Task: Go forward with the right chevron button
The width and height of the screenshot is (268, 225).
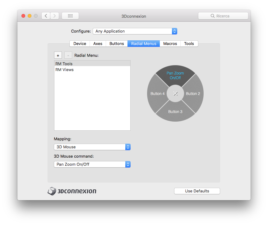Action: [x=54, y=16]
